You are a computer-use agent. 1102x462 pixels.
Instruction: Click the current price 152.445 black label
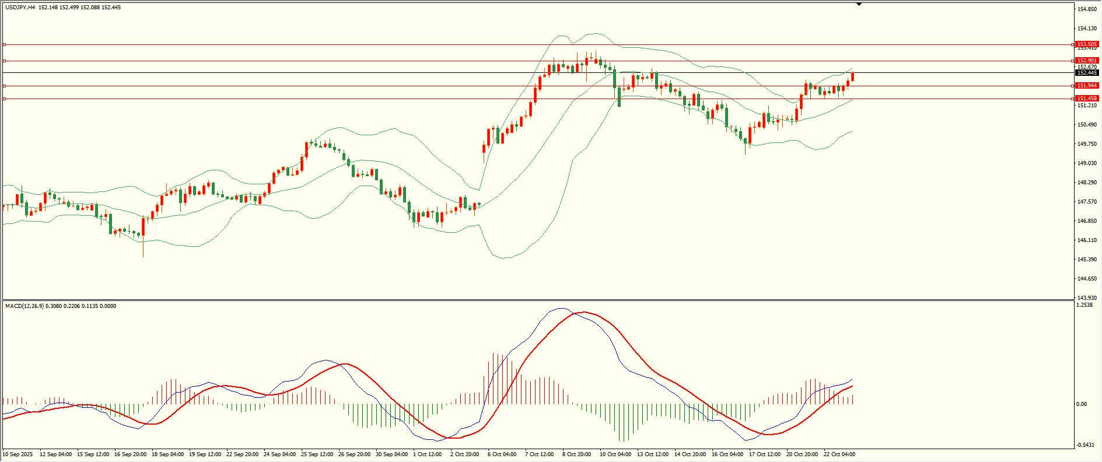pyautogui.click(x=1086, y=73)
